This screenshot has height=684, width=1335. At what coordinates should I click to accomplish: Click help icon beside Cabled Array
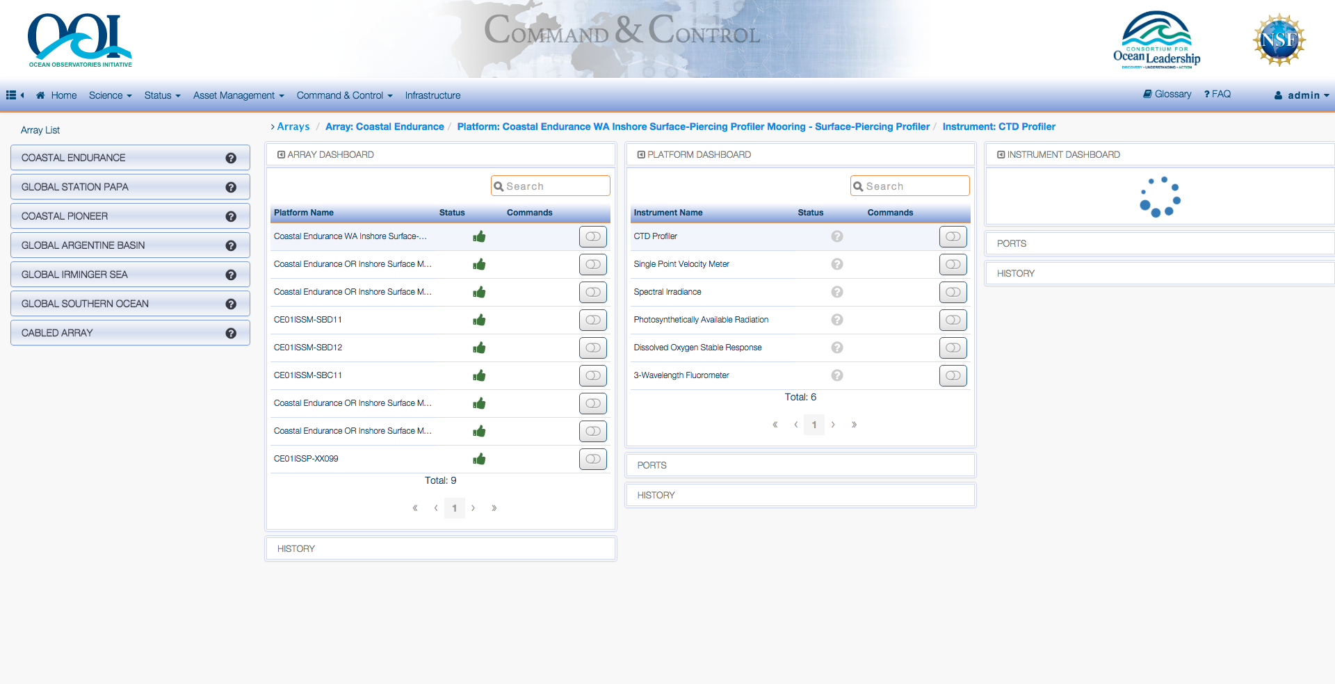[231, 334]
